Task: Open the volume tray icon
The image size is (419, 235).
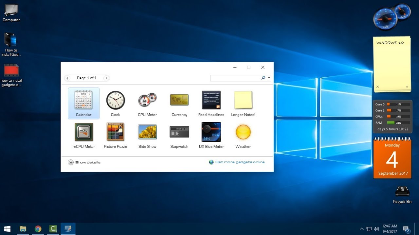Action: tap(376, 229)
